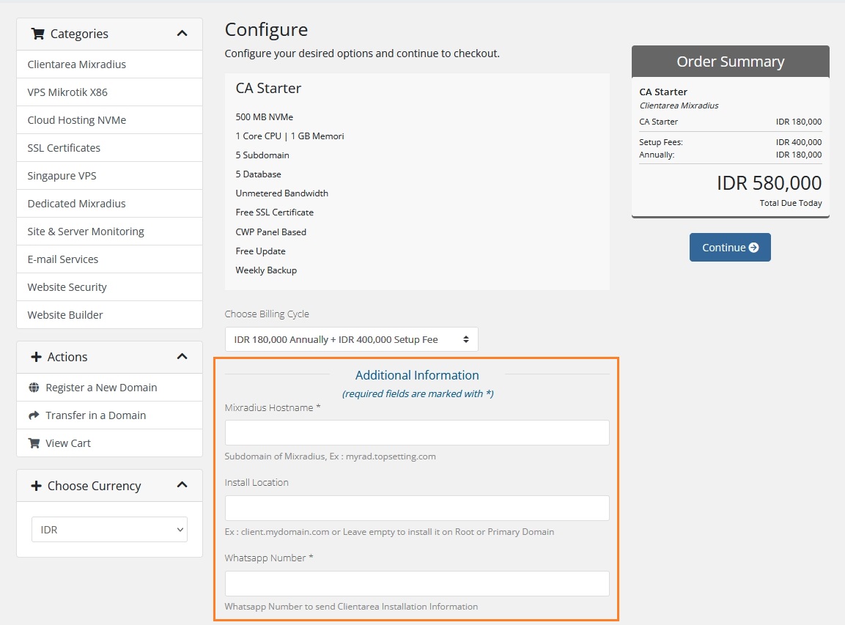845x625 pixels.
Task: Open Clientarea Mixradius category
Action: (109, 64)
